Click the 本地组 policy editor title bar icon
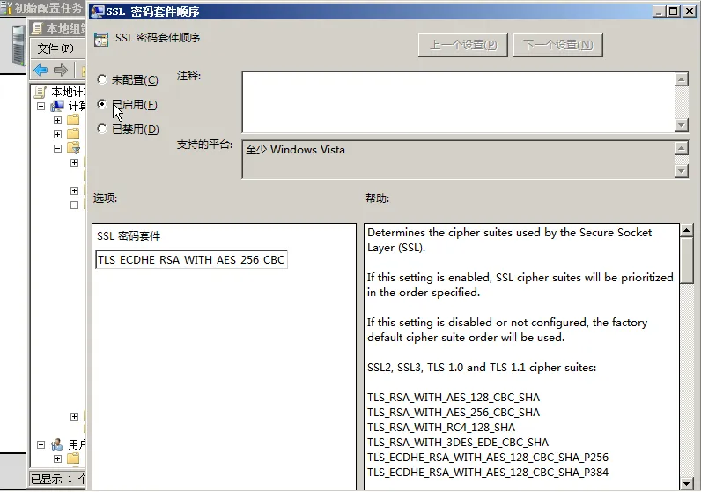701x492 pixels. 37,28
